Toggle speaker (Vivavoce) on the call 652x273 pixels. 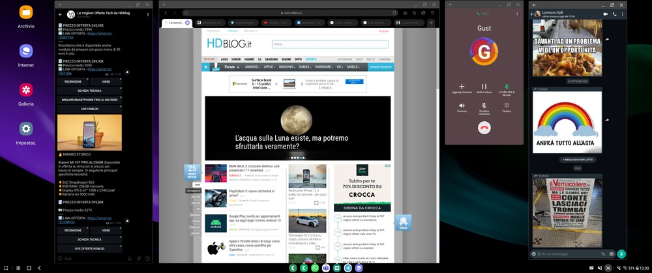pos(462,106)
